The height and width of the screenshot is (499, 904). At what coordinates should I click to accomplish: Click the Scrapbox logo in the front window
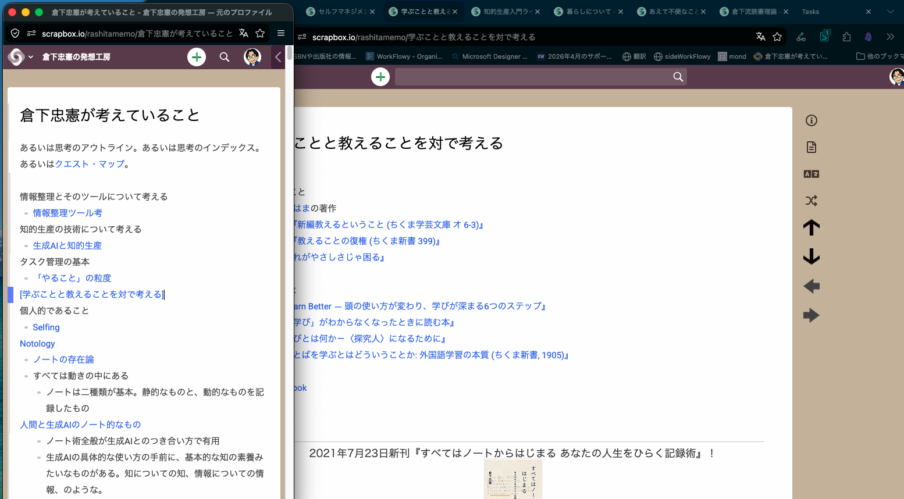pyautogui.click(x=16, y=56)
